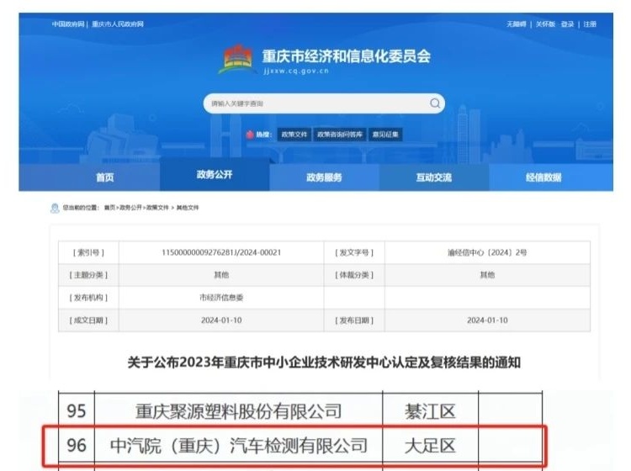This screenshot has width=631, height=471.
Task: Click the 綦江区 district cell
Action: (x=430, y=411)
